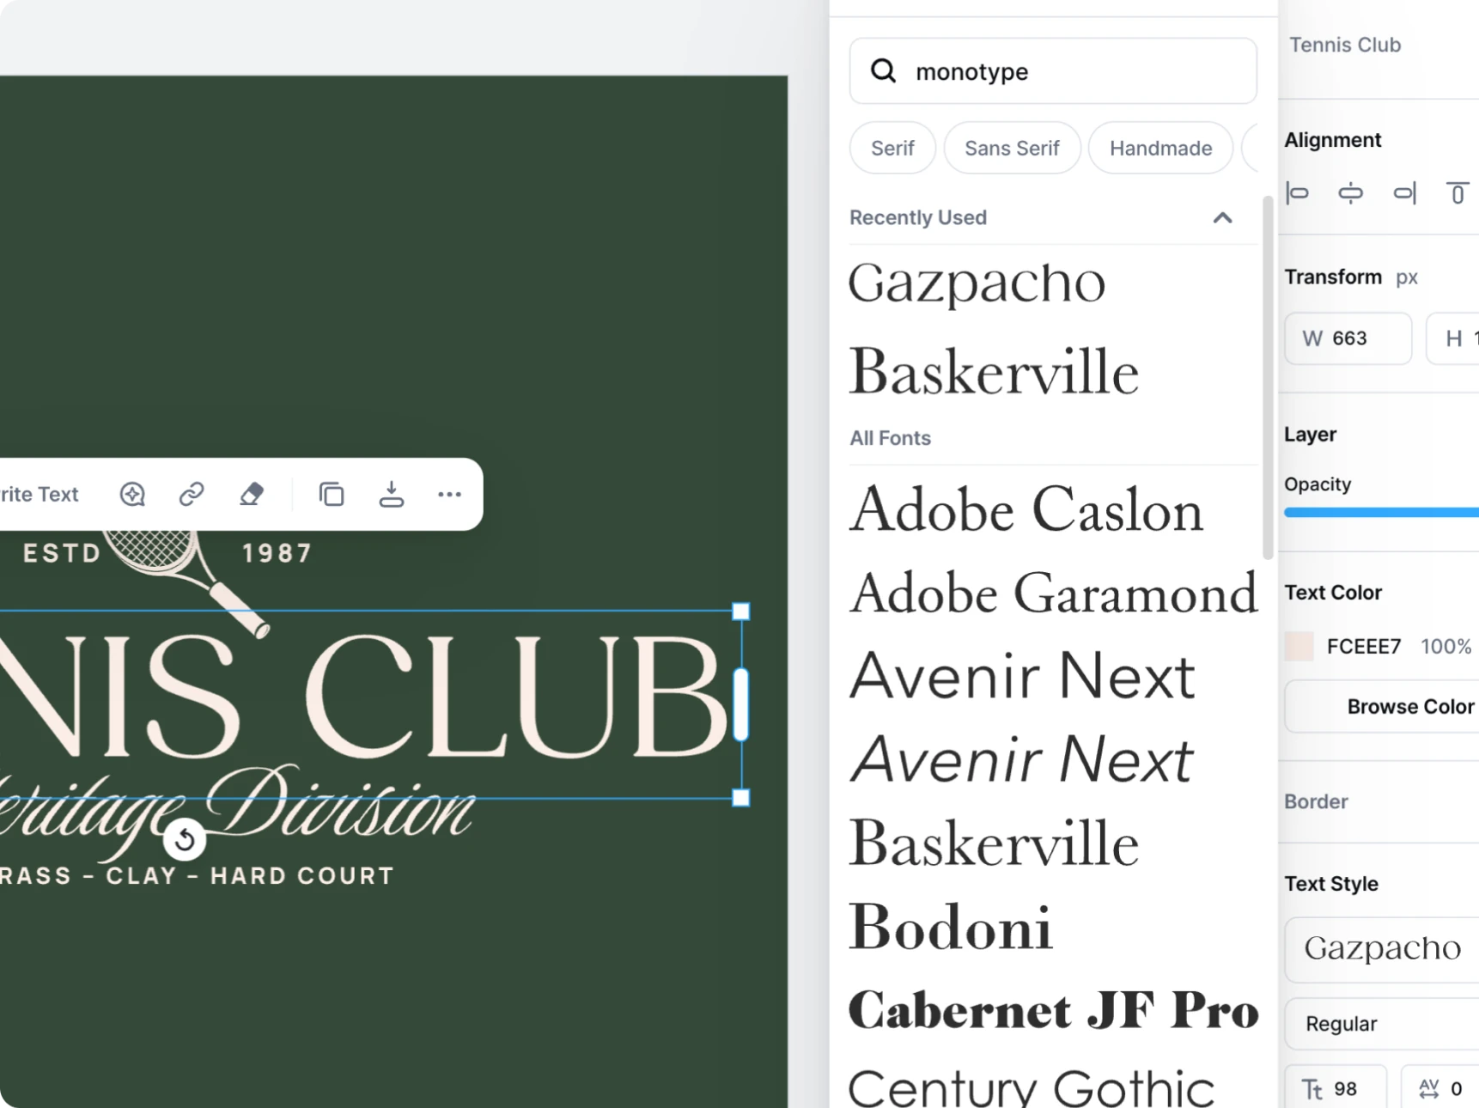Open the AI writing assistant icon

point(131,494)
